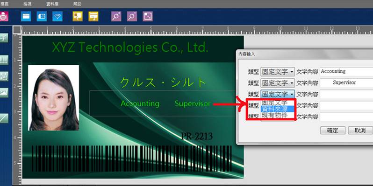Viewport: 373px width, 186px height.
Task: Open the 資料庫 menu
Action: (52, 4)
